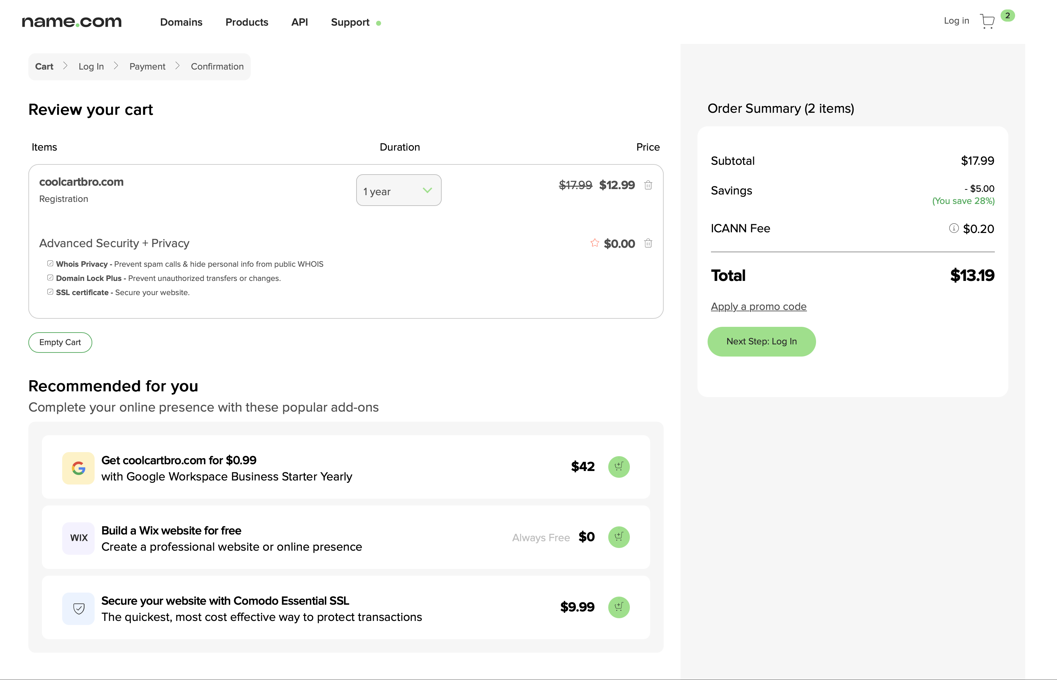Screen dimensions: 1057x680
Task: Open the Domains menu
Action: coord(181,22)
